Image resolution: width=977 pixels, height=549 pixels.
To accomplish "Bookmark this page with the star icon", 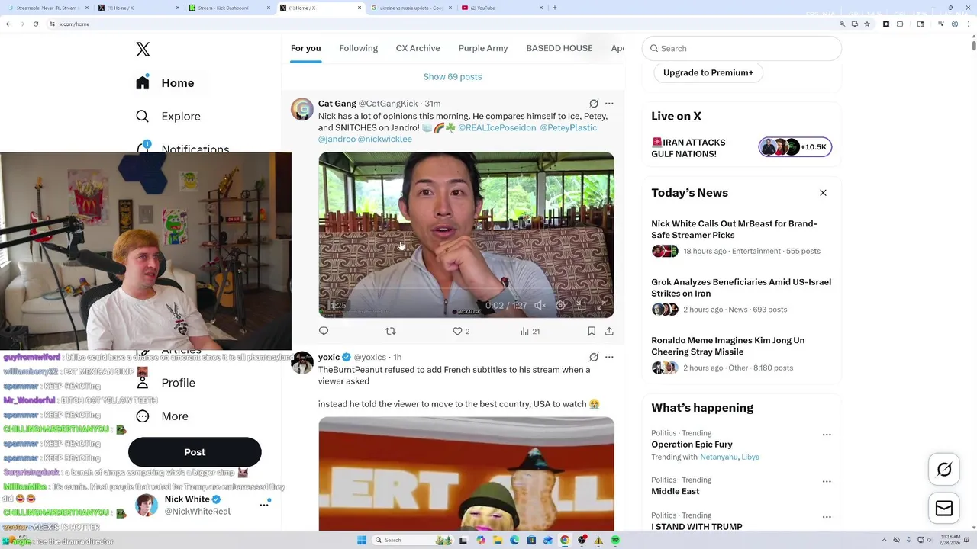I will pyautogui.click(x=867, y=24).
